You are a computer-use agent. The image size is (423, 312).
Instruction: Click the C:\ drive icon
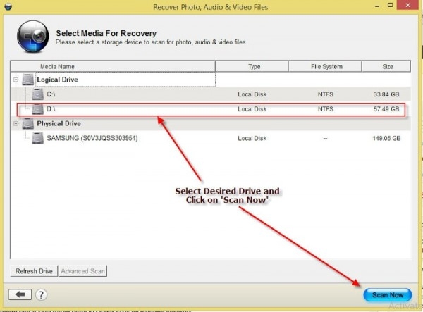click(37, 94)
